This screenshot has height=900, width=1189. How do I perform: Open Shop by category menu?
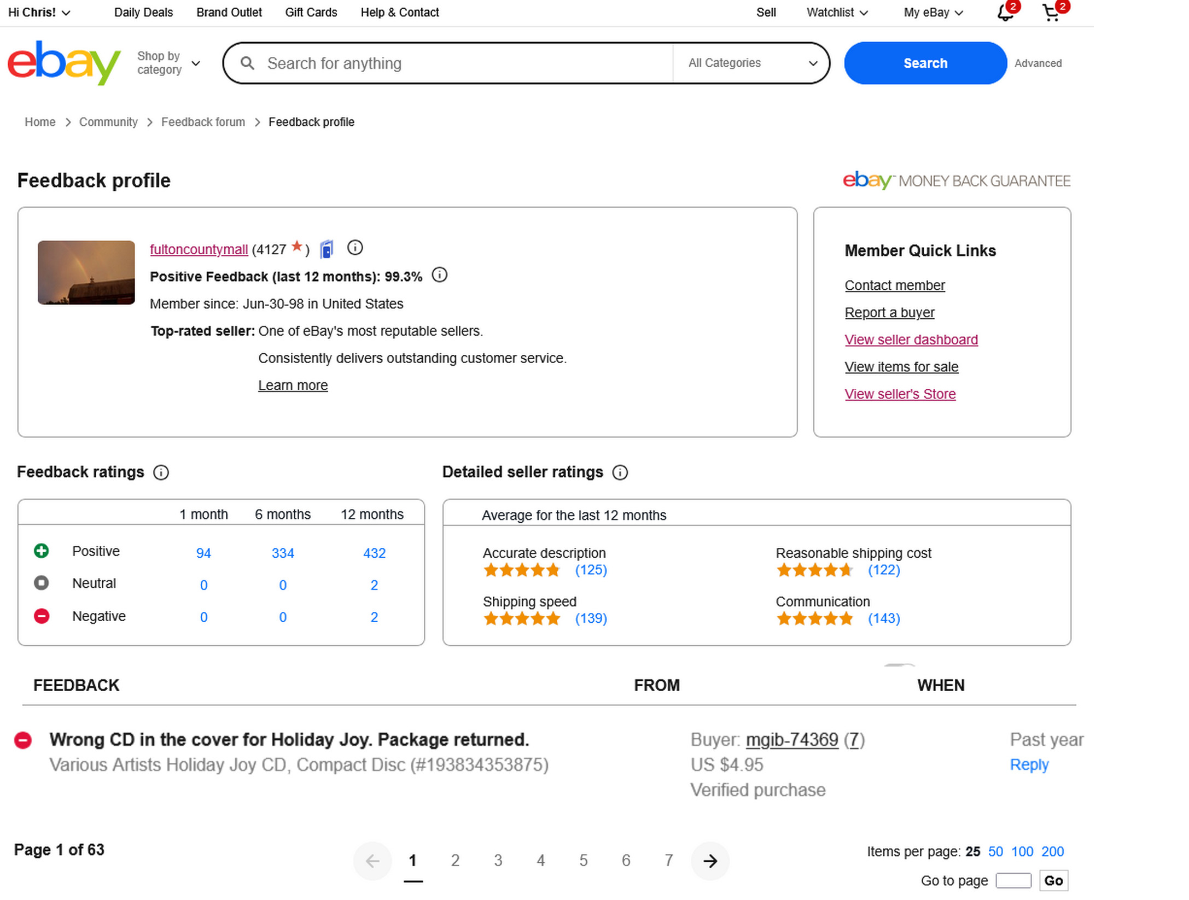click(168, 63)
